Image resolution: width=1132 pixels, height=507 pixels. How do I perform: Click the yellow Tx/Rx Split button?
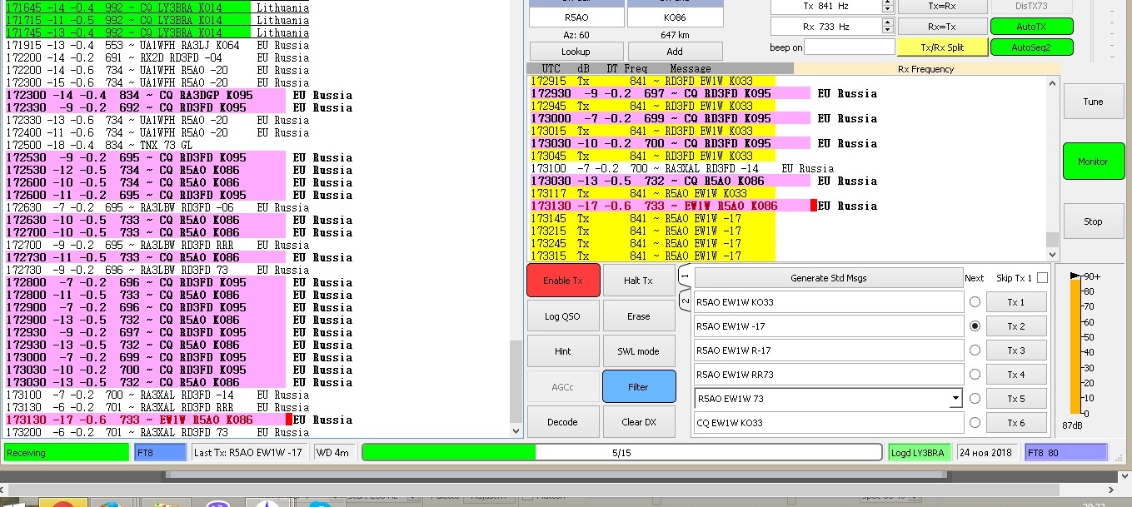[942, 47]
